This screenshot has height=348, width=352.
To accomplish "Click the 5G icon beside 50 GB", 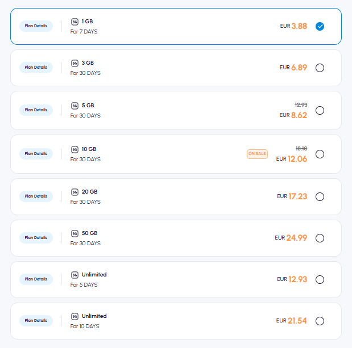I will pos(74,233).
